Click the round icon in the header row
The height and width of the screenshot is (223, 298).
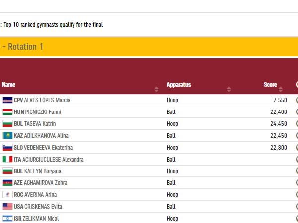(x=297, y=85)
